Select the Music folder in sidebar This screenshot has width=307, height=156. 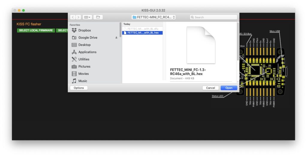(x=82, y=81)
